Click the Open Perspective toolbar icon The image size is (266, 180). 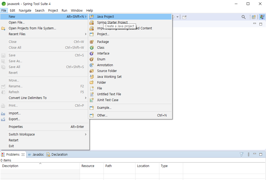[x=254, y=17]
